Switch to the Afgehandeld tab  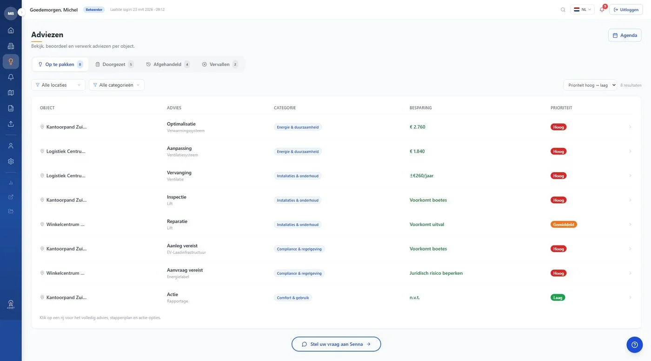167,64
